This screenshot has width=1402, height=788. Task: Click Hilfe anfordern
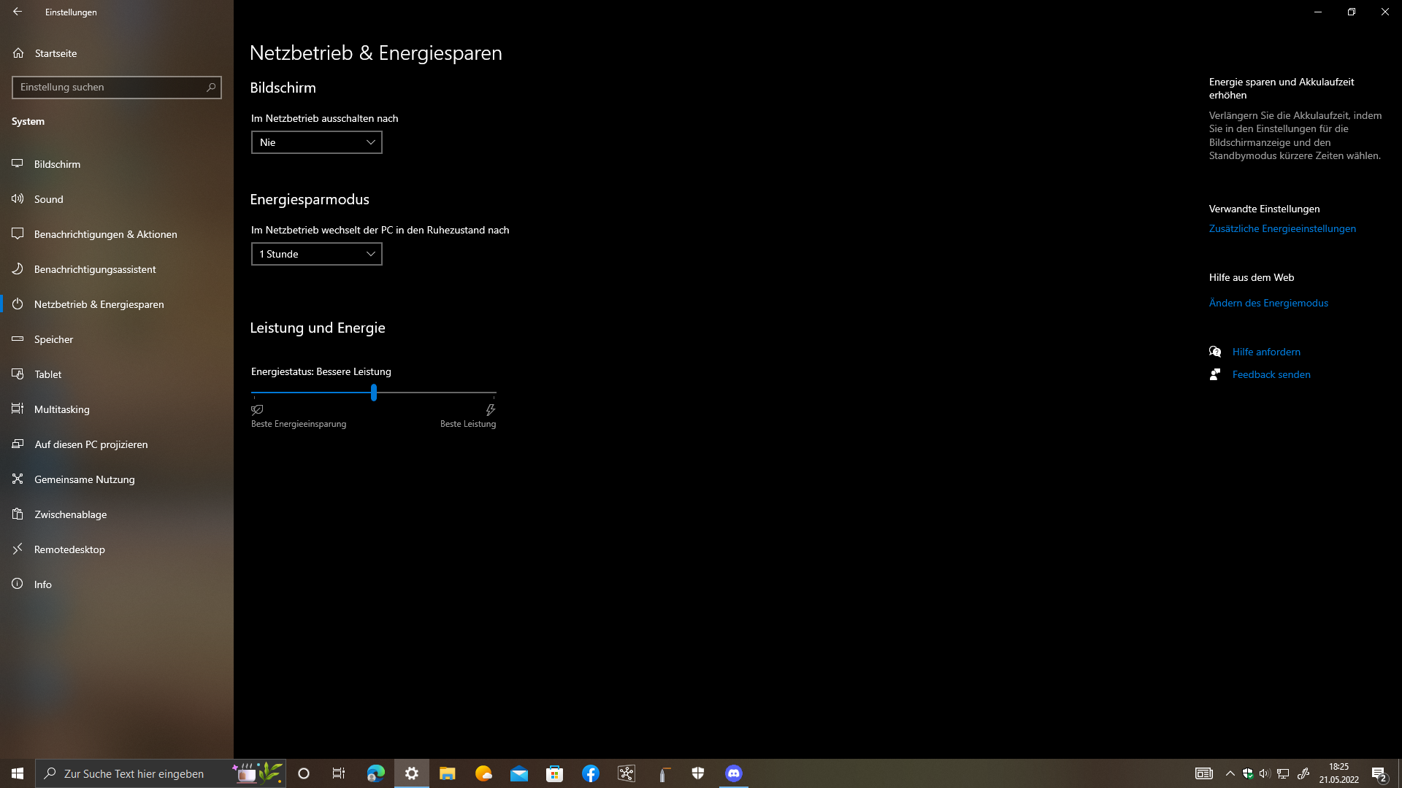(x=1265, y=352)
